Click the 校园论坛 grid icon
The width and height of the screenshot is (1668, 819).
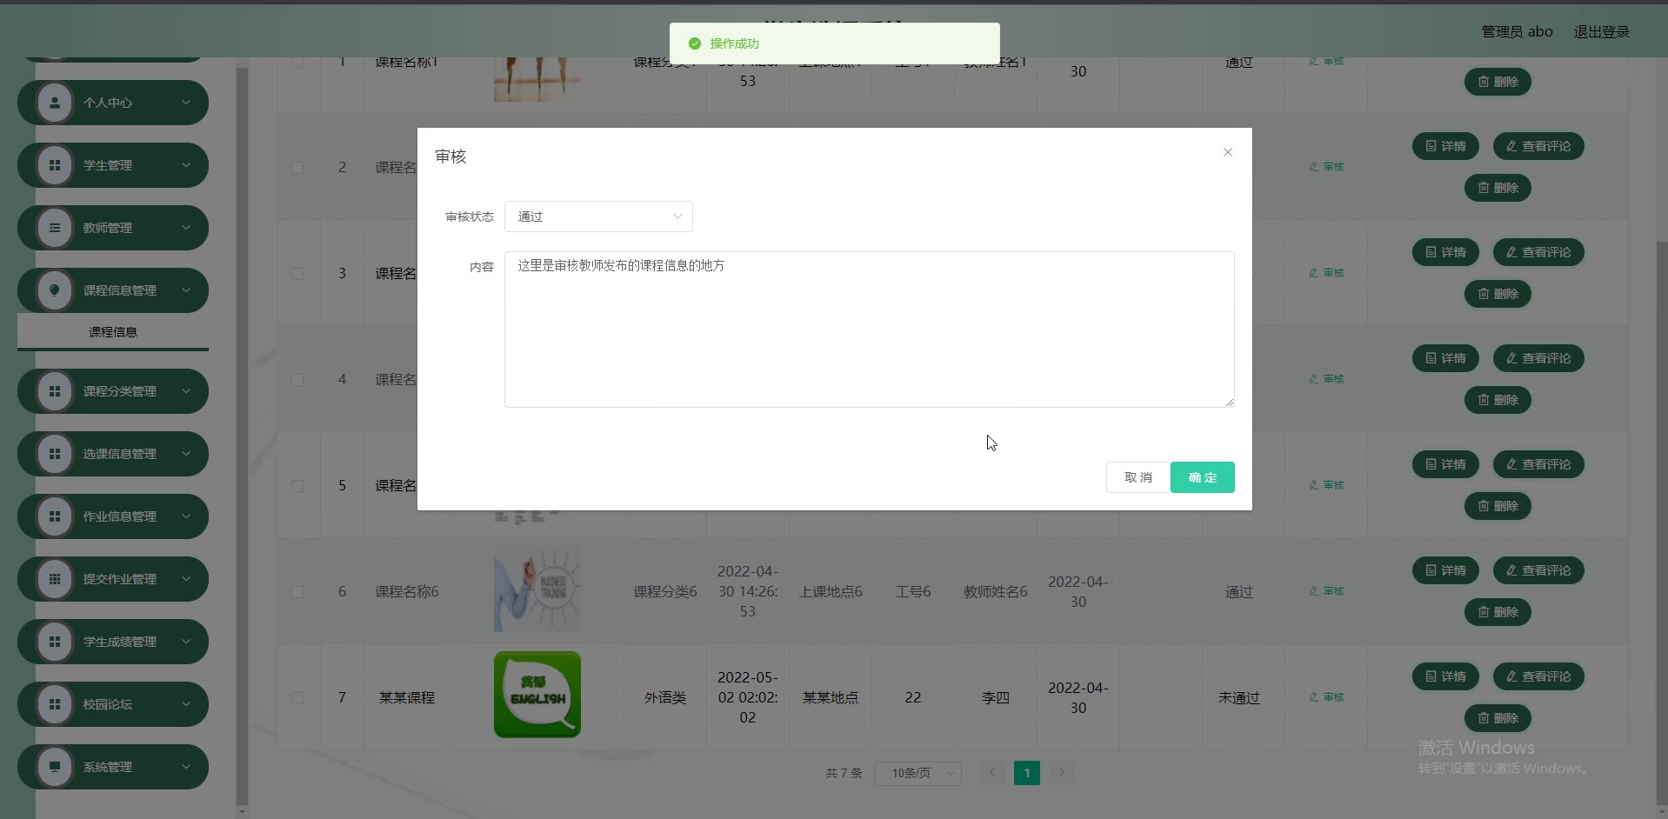point(55,704)
